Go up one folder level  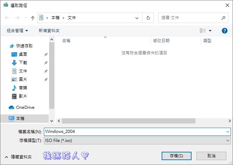pyautogui.click(x=32, y=18)
